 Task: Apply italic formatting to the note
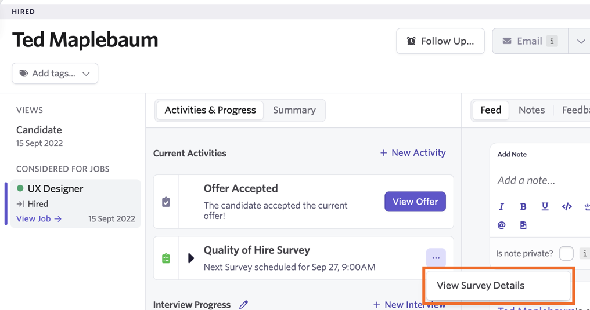point(501,206)
